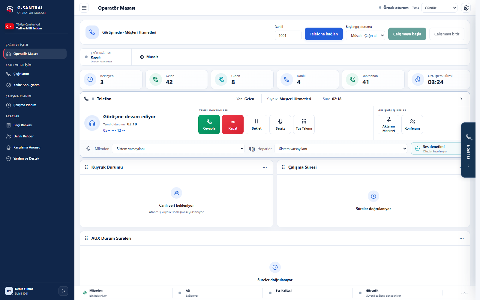Mute microphone with the Sessiz toggle
Viewport: 480px width, 300px height.
280,124
